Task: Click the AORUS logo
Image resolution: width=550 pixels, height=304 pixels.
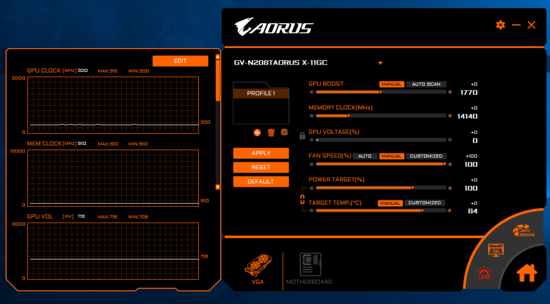Action: click(x=273, y=26)
